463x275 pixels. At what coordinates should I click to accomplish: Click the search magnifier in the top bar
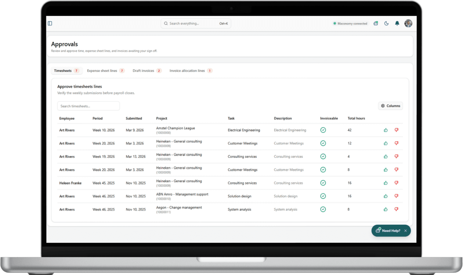point(166,23)
